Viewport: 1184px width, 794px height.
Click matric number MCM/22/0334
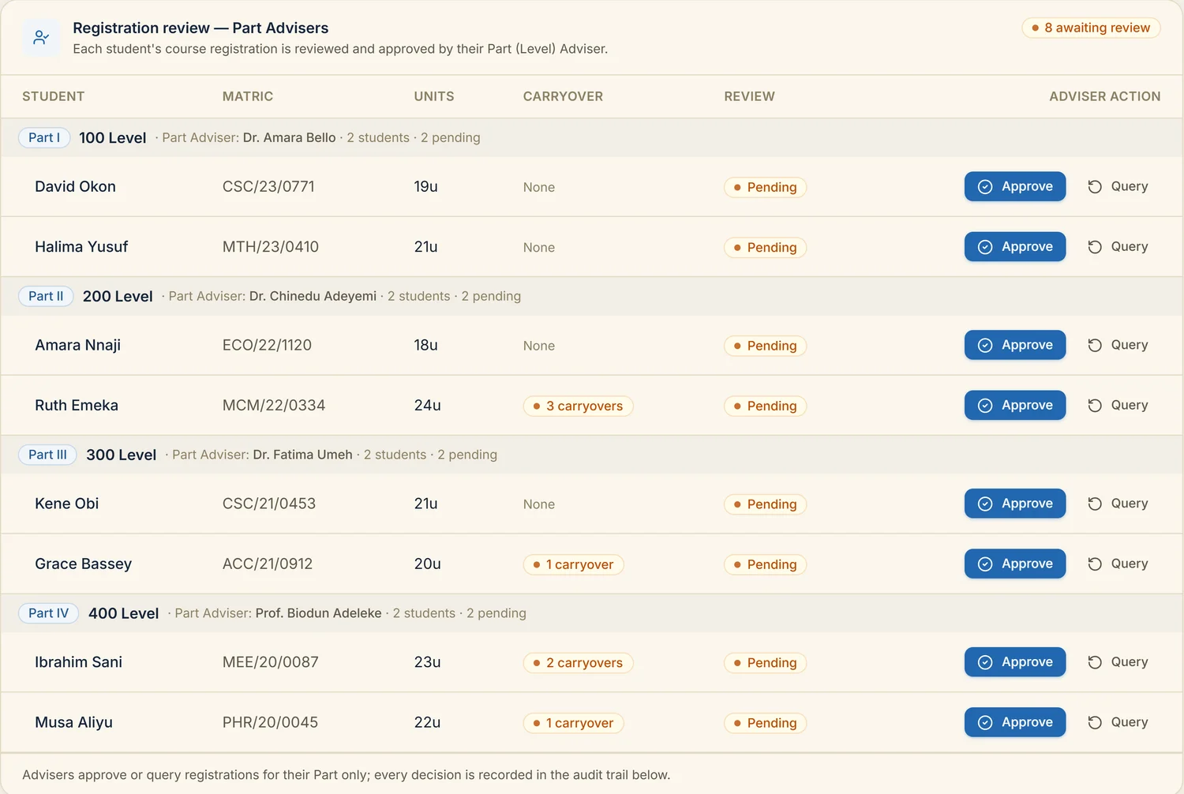274,405
